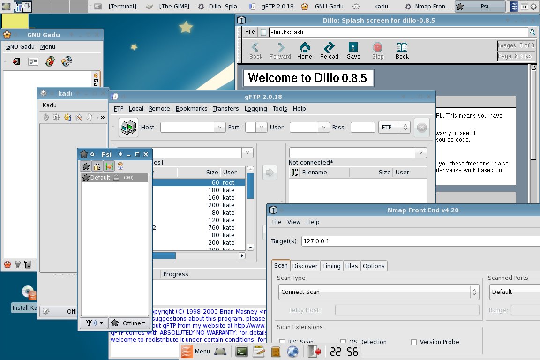The width and height of the screenshot is (540, 360).
Task: Click the hammer tools icon in Kadu
Action: [x=79, y=118]
